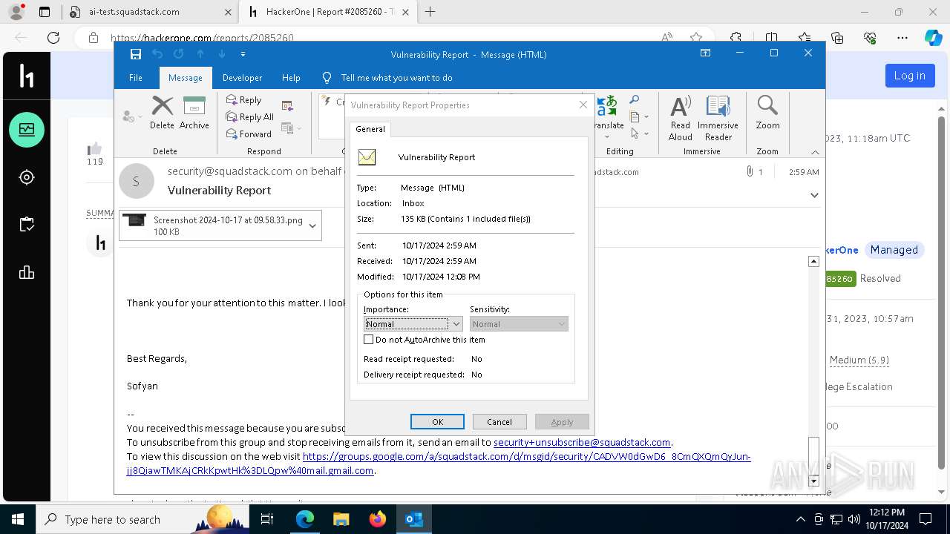Open the File menu

pos(136,78)
